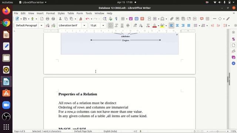Screen dimensions: 237x133
Task: Apply superscript formatting
Action: pos(135,25)
